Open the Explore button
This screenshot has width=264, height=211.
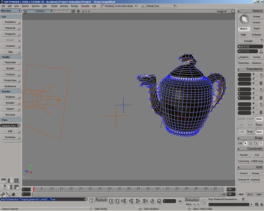click(x=244, y=57)
